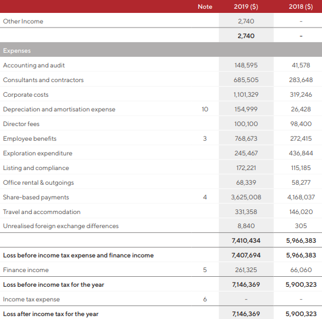Image resolution: width=322 pixels, height=319 pixels.
Task: Select the 2018 ($) column header
Action: [x=301, y=7]
